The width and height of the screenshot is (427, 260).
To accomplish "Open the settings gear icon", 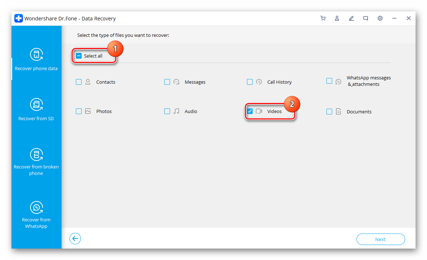I will (x=380, y=18).
